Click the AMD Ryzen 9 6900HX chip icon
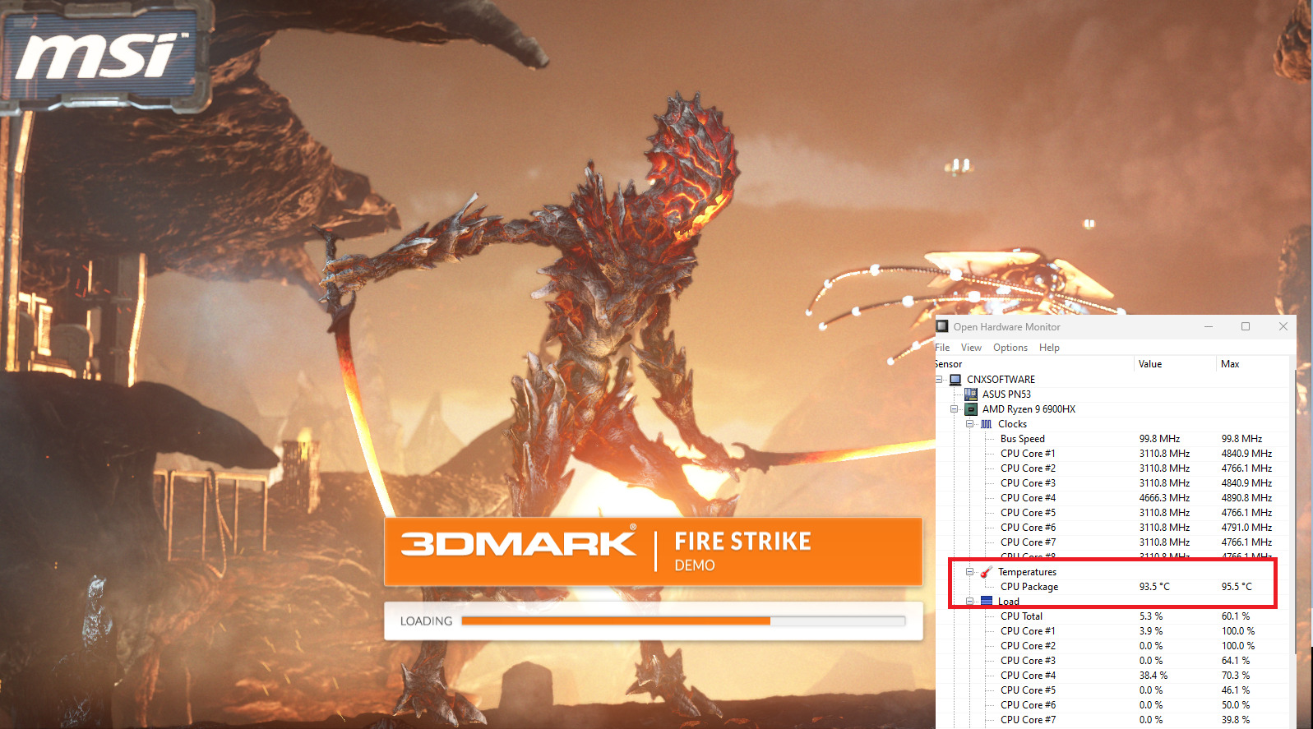The height and width of the screenshot is (729, 1313). (971, 409)
